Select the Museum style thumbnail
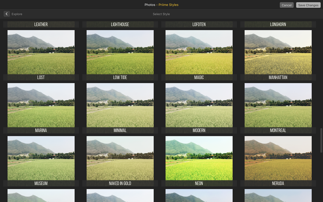 click(41, 158)
